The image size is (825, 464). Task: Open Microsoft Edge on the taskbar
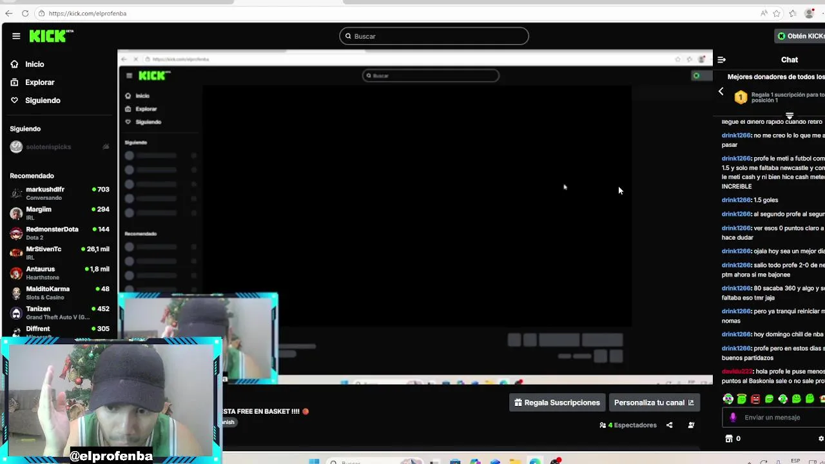(x=534, y=461)
